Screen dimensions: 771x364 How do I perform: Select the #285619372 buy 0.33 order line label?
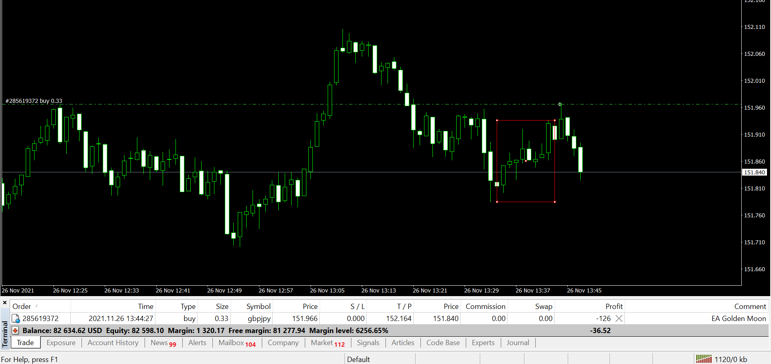[x=34, y=101]
